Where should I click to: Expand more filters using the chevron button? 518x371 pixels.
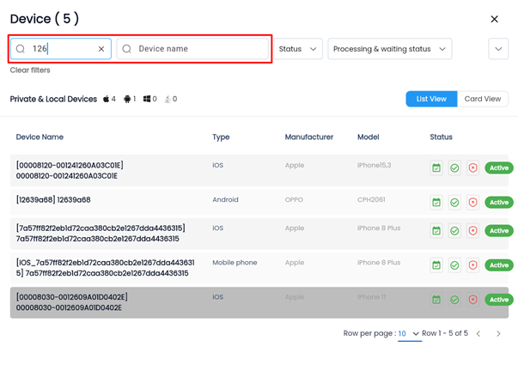[x=498, y=49]
